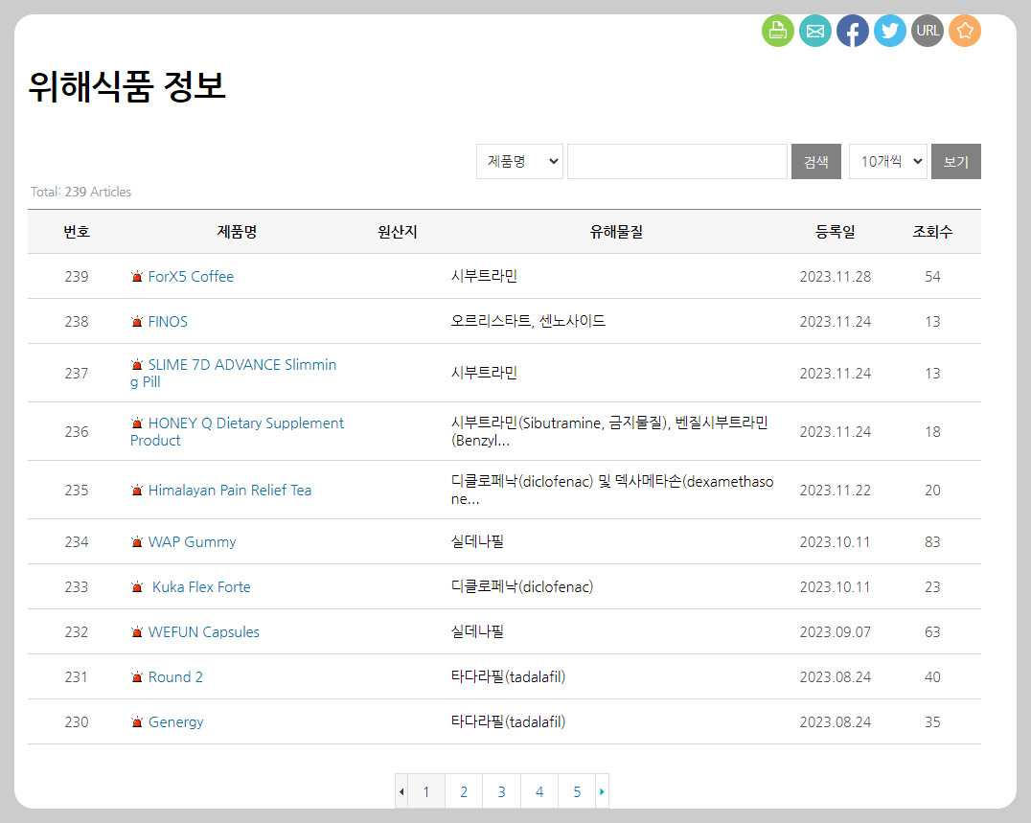
Task: Open the Genergy product link
Action: coord(175,722)
